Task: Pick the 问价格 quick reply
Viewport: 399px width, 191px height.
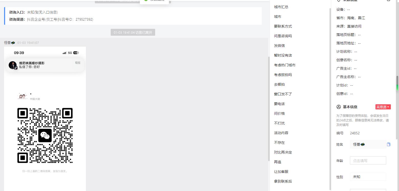Action: [x=279, y=113]
